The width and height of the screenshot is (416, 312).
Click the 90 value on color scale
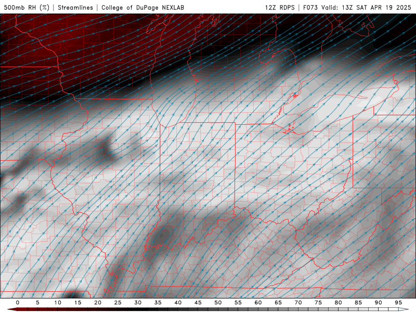coord(379,303)
